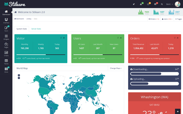
Task: Click the Visitor card progress bar
Action: tap(41, 54)
